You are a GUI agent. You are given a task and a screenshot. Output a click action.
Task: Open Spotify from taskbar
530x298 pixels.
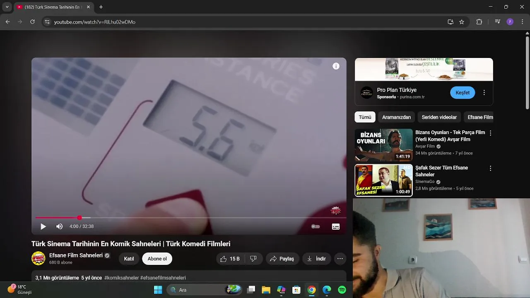[x=342, y=290]
